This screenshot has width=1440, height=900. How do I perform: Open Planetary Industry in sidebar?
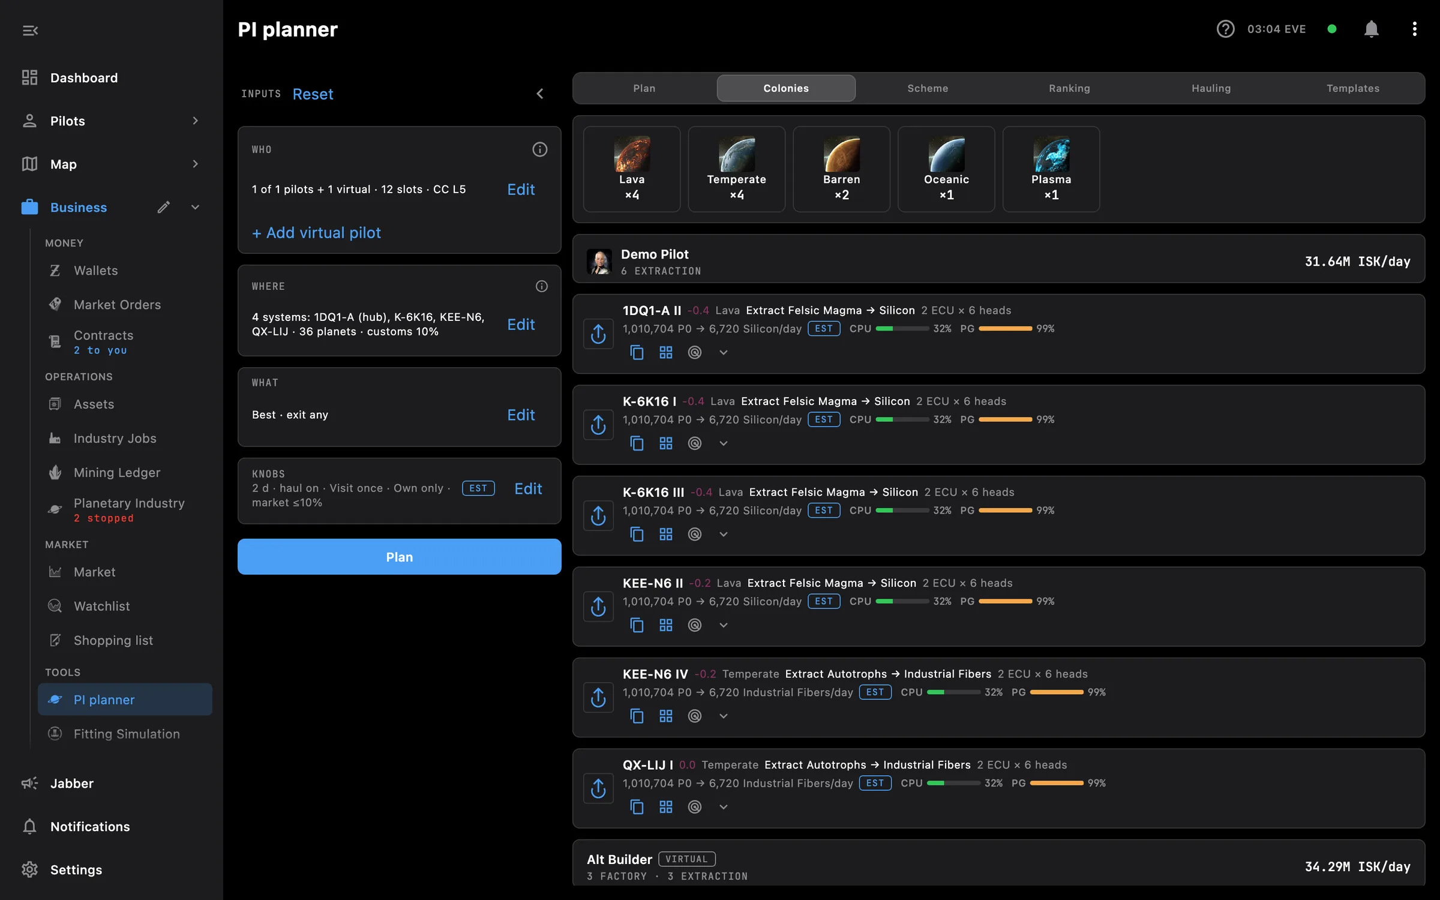point(125,509)
